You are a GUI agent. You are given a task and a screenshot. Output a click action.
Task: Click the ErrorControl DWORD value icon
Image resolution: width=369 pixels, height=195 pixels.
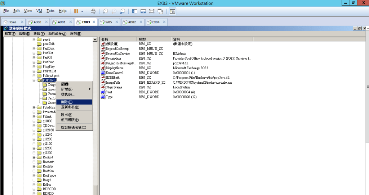click(x=103, y=73)
